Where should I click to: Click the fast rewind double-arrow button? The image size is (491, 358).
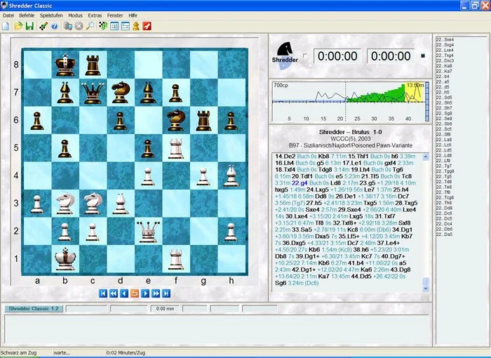(114, 293)
